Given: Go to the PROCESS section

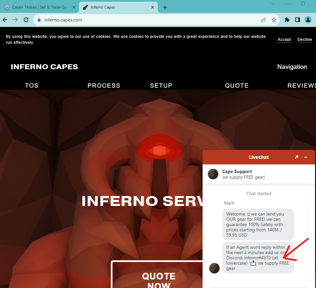Looking at the screenshot, I should (x=104, y=85).
